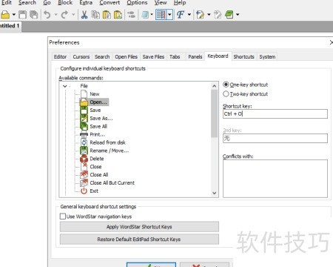The width and height of the screenshot is (333, 267).
Task: Click the red Delete icon in command tree
Action: tap(84, 159)
